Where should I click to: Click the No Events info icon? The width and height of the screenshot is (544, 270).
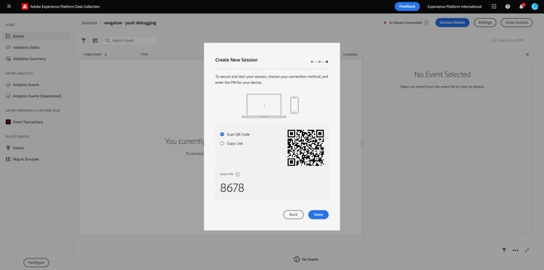(297, 259)
